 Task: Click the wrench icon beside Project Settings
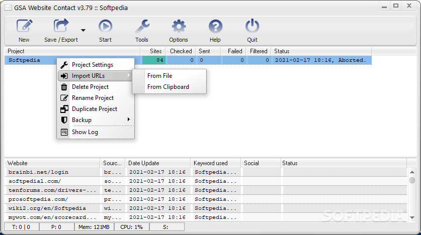[x=64, y=65]
